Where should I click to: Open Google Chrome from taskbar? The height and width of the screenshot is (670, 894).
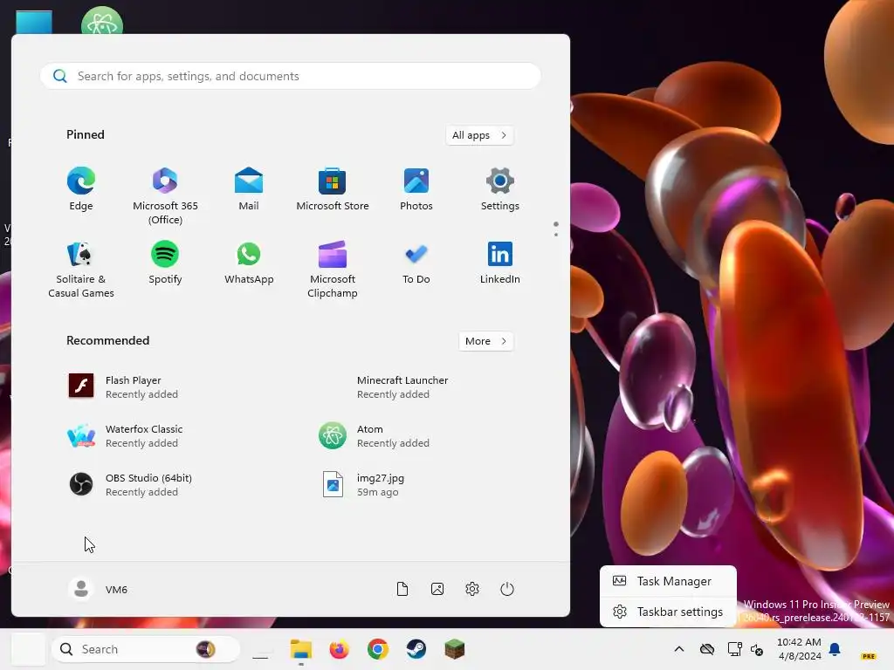[x=377, y=649]
